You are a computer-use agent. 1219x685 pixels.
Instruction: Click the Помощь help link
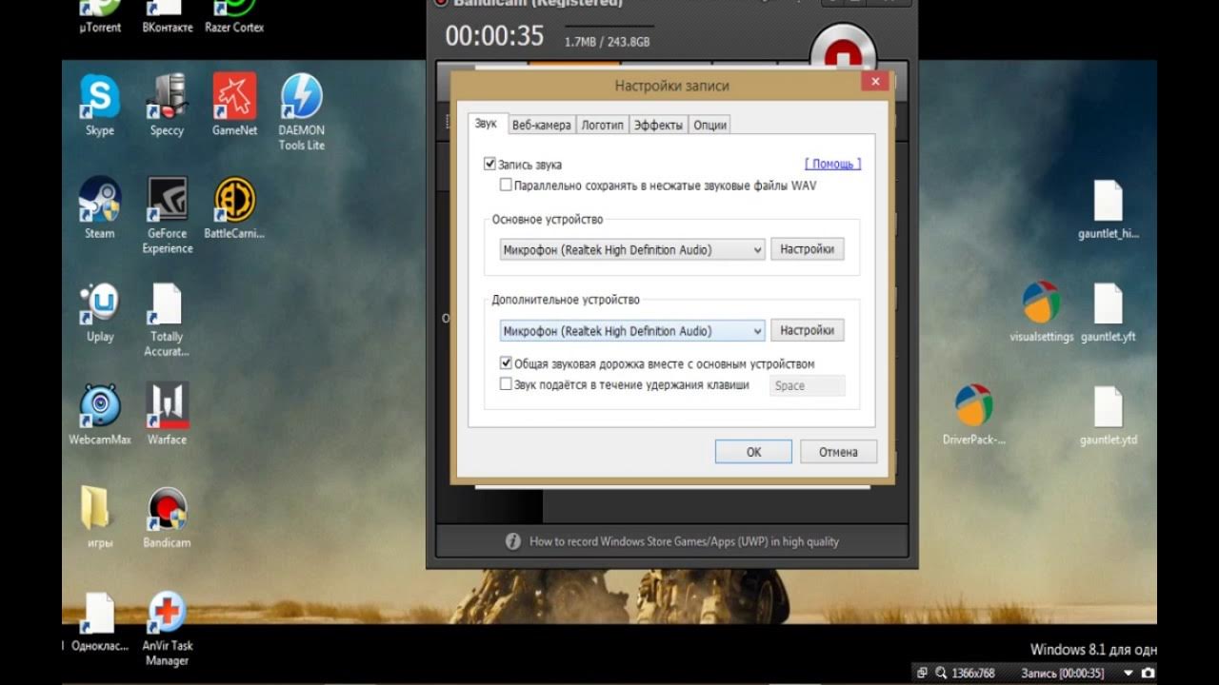(833, 165)
